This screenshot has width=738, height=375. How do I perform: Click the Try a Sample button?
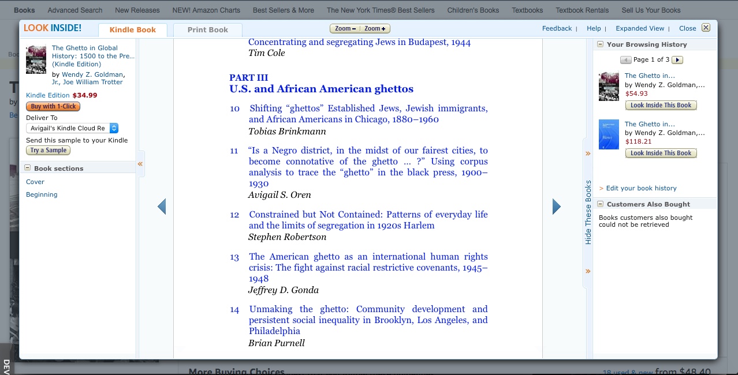click(49, 151)
